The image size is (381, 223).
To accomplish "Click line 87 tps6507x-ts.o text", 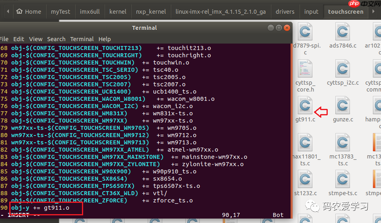I will point(176,186).
